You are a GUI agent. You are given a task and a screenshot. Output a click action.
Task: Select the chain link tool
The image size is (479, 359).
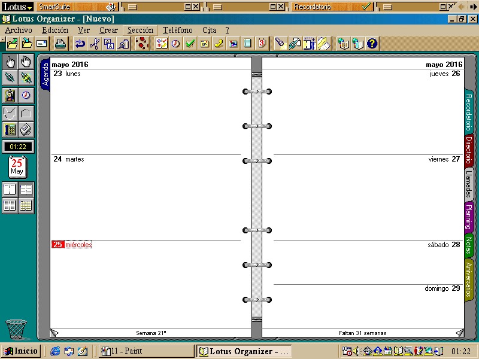tap(10, 78)
